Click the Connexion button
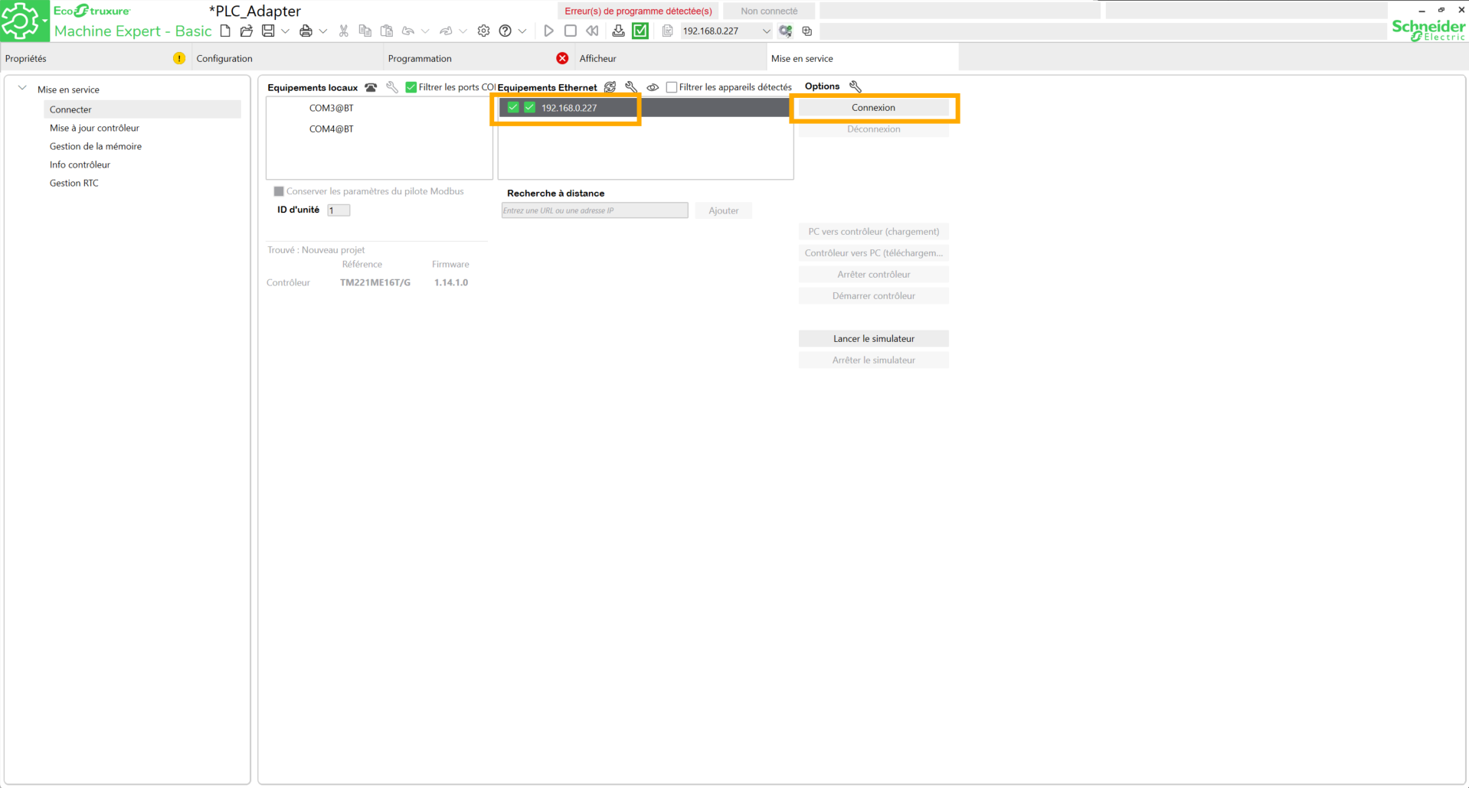The image size is (1469, 788). (x=873, y=108)
